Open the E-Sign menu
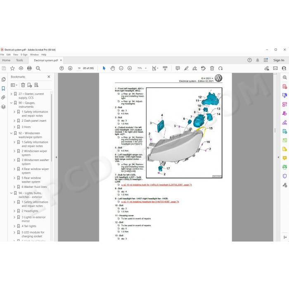The image size is (289, 289). click(24, 54)
